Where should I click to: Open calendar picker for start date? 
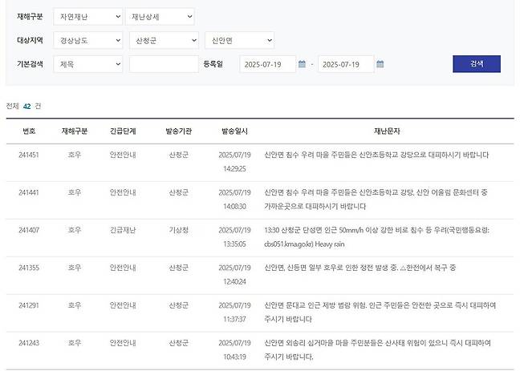click(x=302, y=64)
